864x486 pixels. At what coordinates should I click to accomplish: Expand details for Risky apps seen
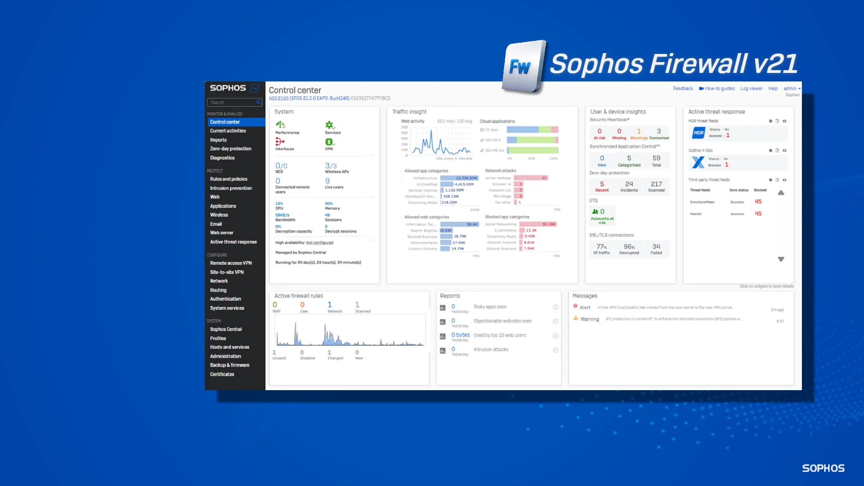point(555,307)
